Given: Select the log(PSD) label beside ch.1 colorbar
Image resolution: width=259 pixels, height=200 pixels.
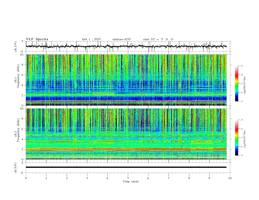Looking at the screenshot, I should click(x=245, y=85).
